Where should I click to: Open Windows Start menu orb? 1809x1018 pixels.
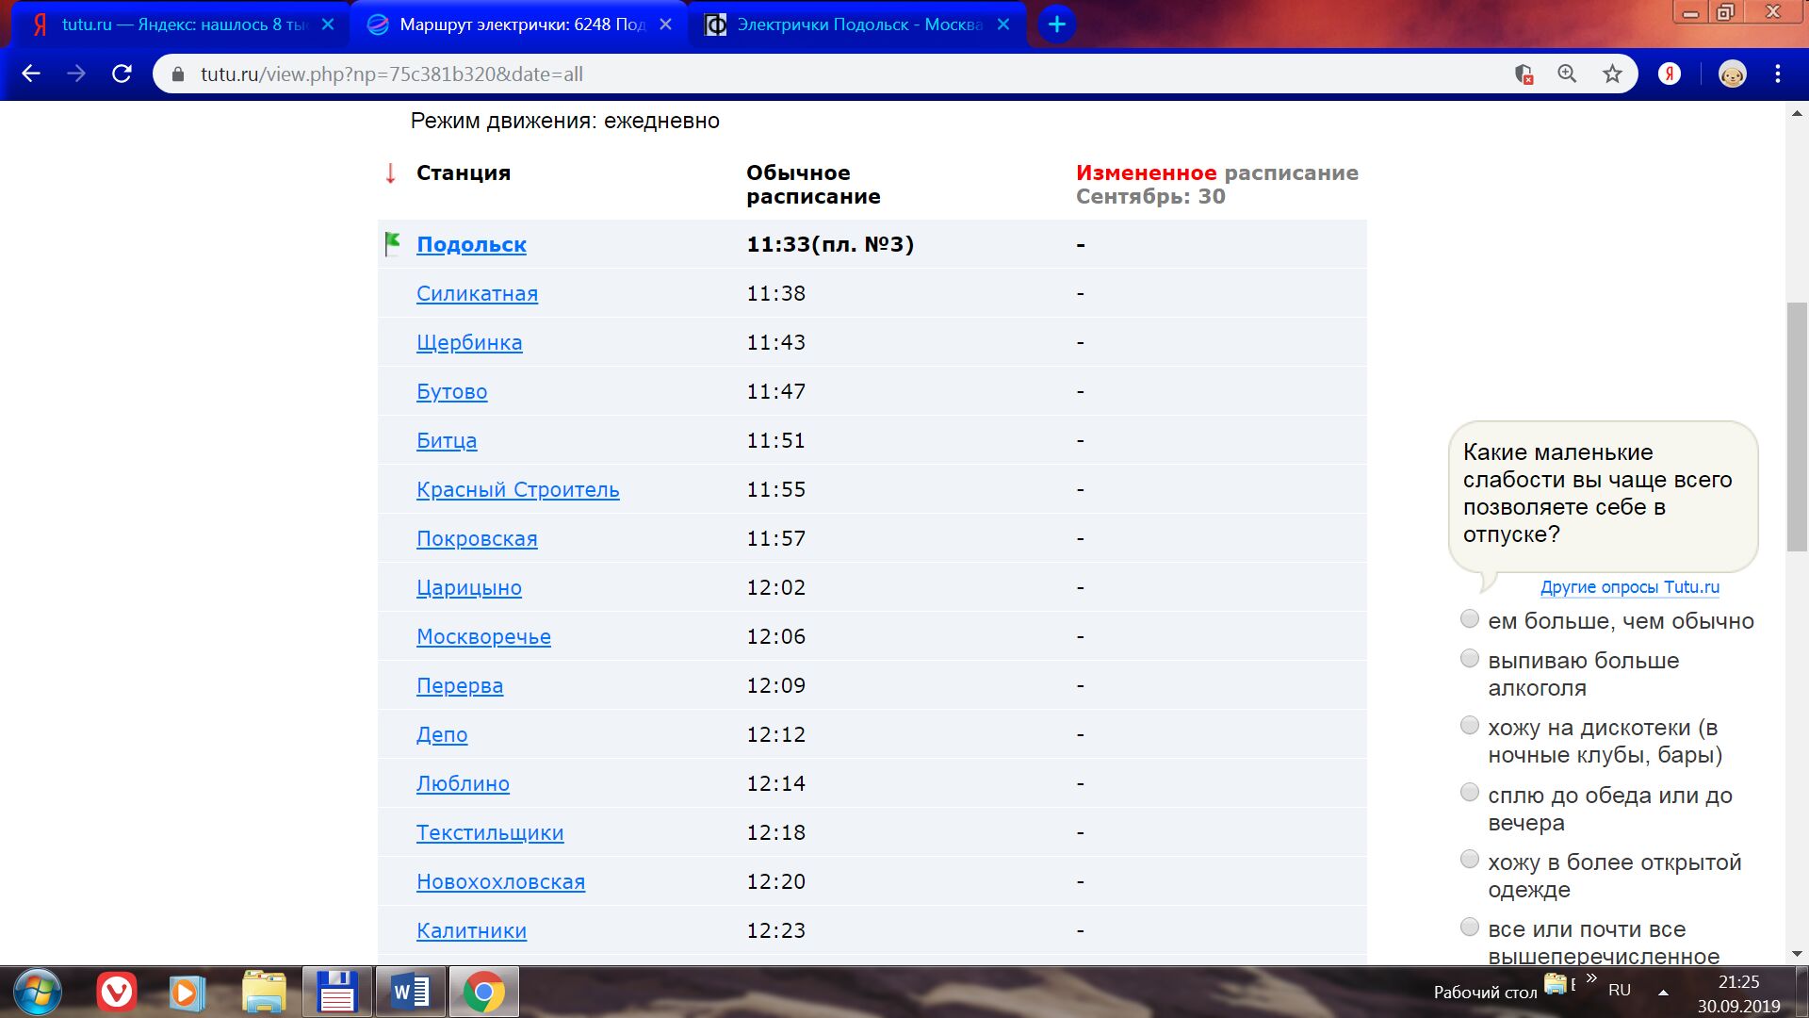click(38, 992)
